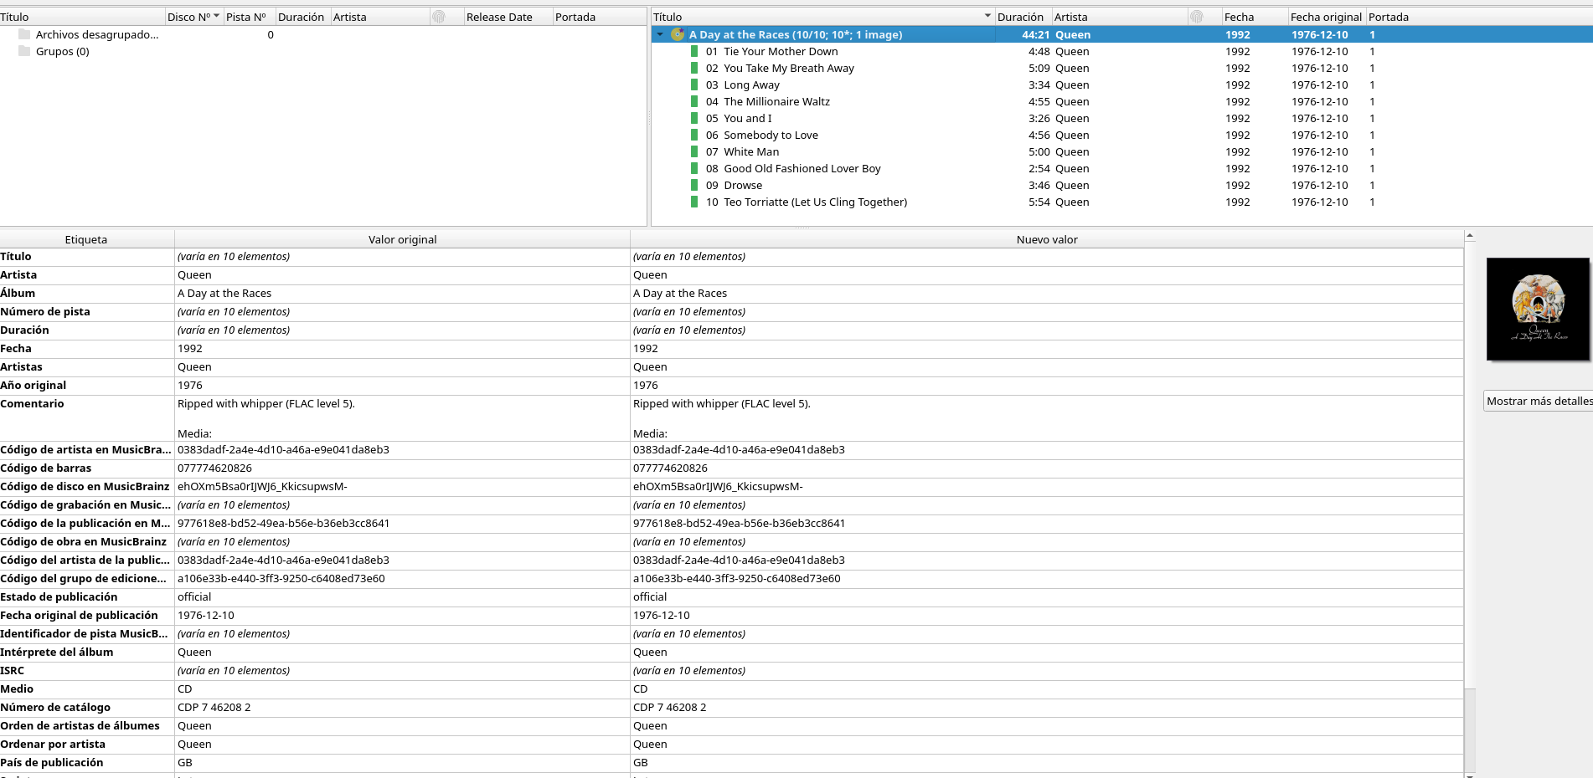The image size is (1593, 778).
Task: Click the album disc icon for A Day at the Races
Action: [678, 34]
